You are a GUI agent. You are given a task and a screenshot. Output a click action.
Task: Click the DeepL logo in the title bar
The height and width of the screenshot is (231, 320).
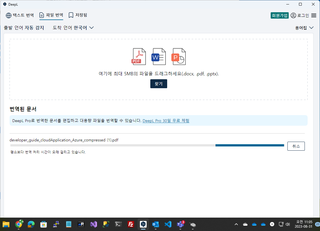(5, 4)
